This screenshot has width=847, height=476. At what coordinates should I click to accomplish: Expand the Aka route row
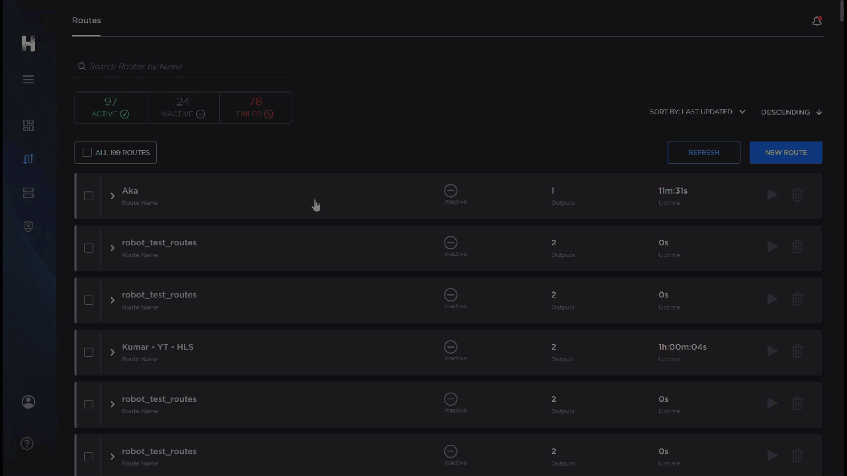tap(112, 196)
